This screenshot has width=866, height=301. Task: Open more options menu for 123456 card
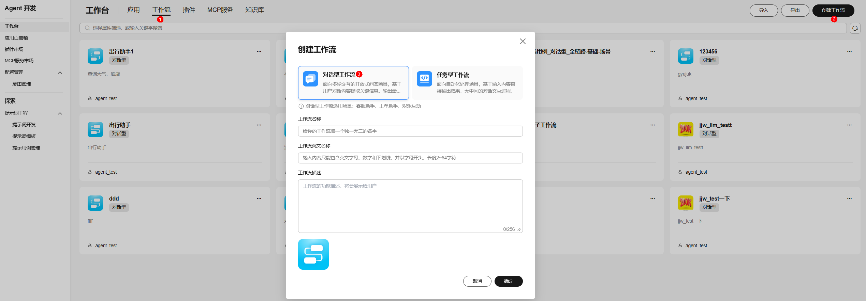pyautogui.click(x=849, y=51)
